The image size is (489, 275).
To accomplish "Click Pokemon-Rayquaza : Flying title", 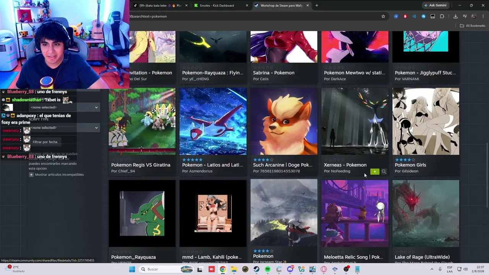I will pyautogui.click(x=213, y=73).
